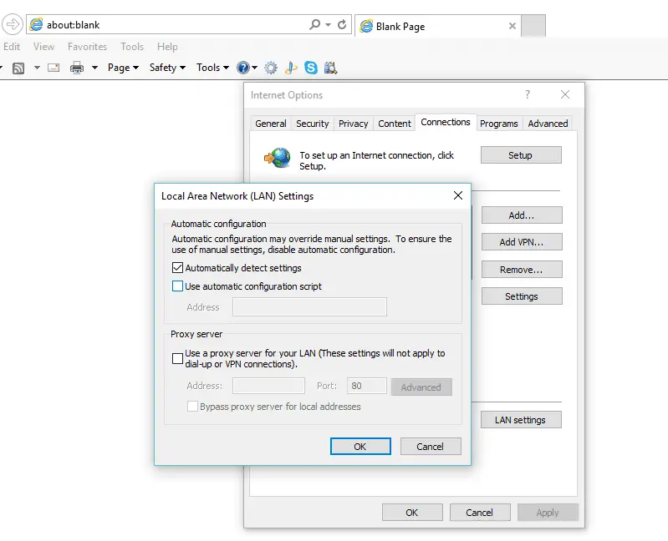The height and width of the screenshot is (541, 668).
Task: Open the print options dropdown arrow
Action: [x=94, y=68]
